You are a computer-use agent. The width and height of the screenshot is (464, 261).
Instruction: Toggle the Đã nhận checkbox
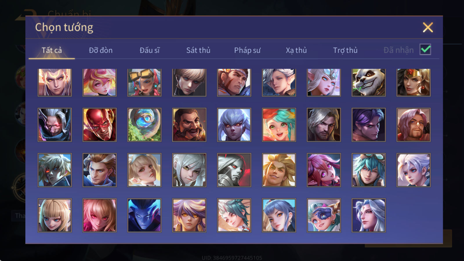(x=425, y=50)
